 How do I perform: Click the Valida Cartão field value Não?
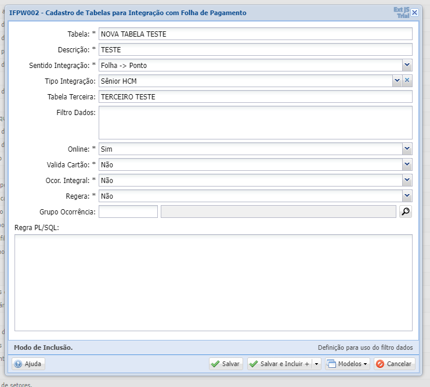251,164
